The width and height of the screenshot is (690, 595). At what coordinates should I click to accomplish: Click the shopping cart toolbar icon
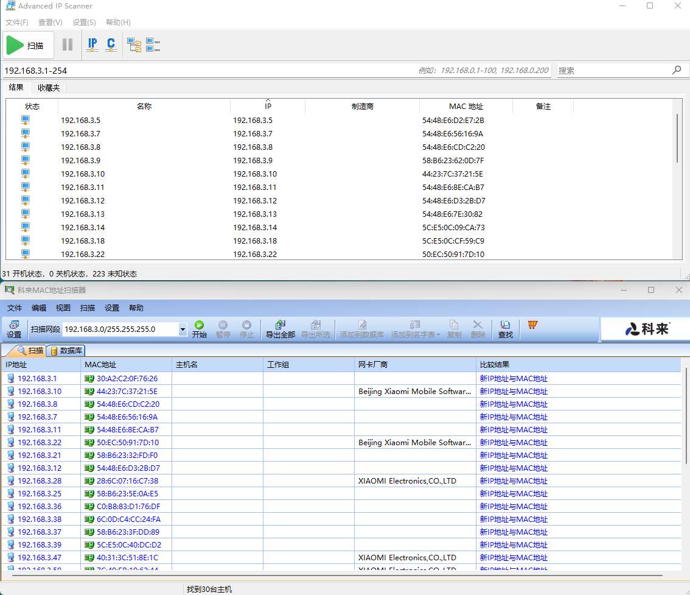[533, 325]
